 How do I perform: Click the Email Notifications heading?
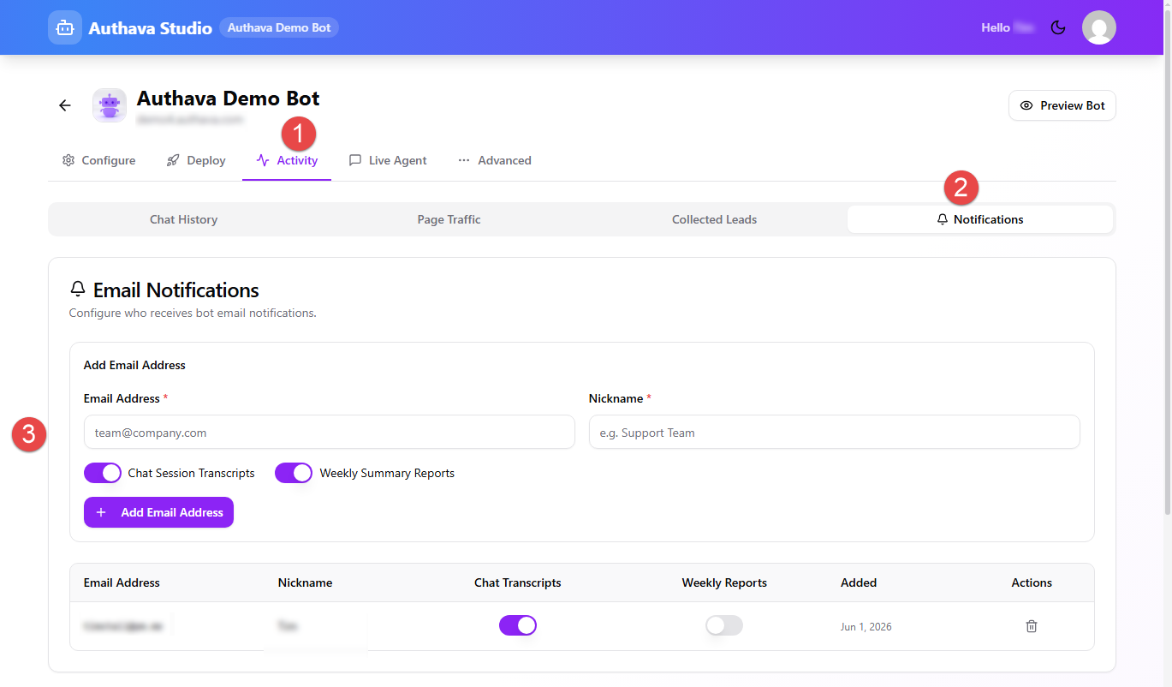pos(176,290)
